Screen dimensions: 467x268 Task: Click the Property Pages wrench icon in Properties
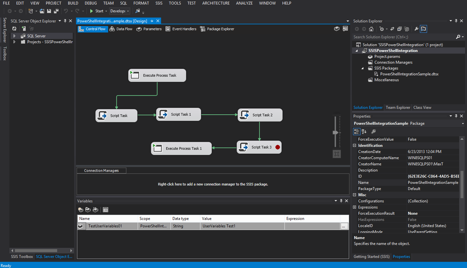(x=373, y=131)
